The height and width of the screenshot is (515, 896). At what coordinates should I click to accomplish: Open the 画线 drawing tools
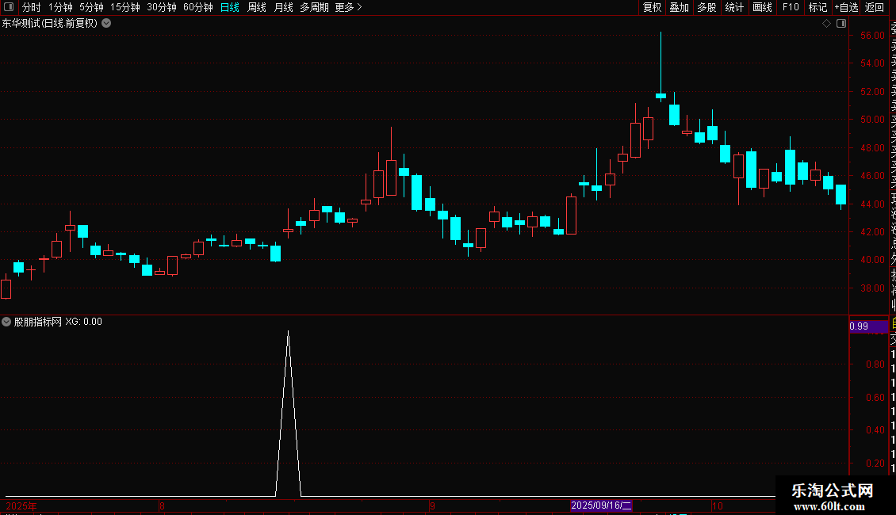(x=762, y=7)
